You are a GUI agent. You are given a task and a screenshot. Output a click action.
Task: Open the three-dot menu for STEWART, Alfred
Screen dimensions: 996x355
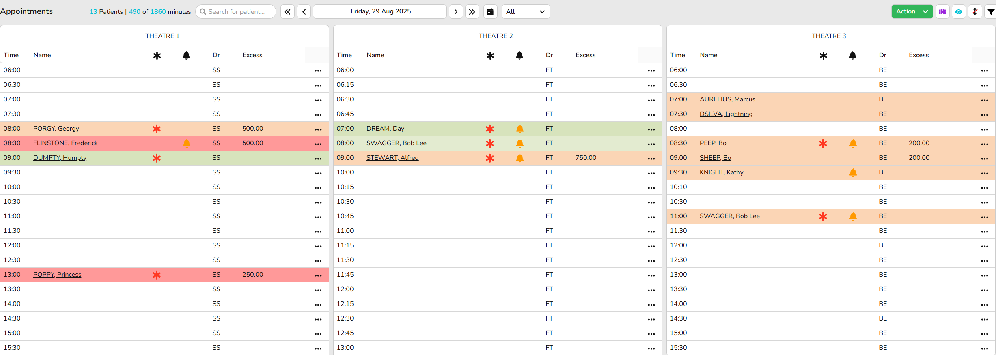[651, 159]
